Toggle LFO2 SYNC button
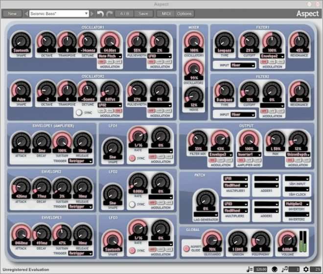The height and width of the screenshot is (274, 323). tap(132, 204)
